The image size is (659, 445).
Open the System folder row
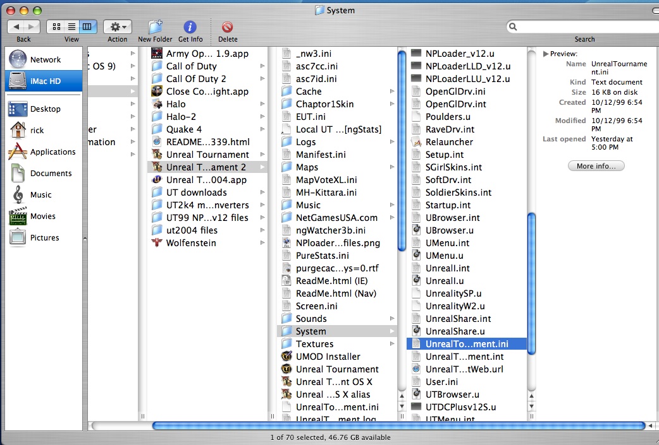[337, 331]
